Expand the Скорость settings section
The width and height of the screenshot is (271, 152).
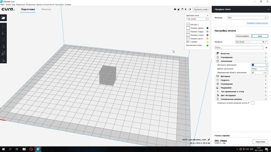click(241, 80)
